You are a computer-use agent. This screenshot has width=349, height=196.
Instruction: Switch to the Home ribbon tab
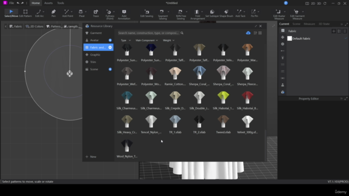pyautogui.click(x=35, y=3)
